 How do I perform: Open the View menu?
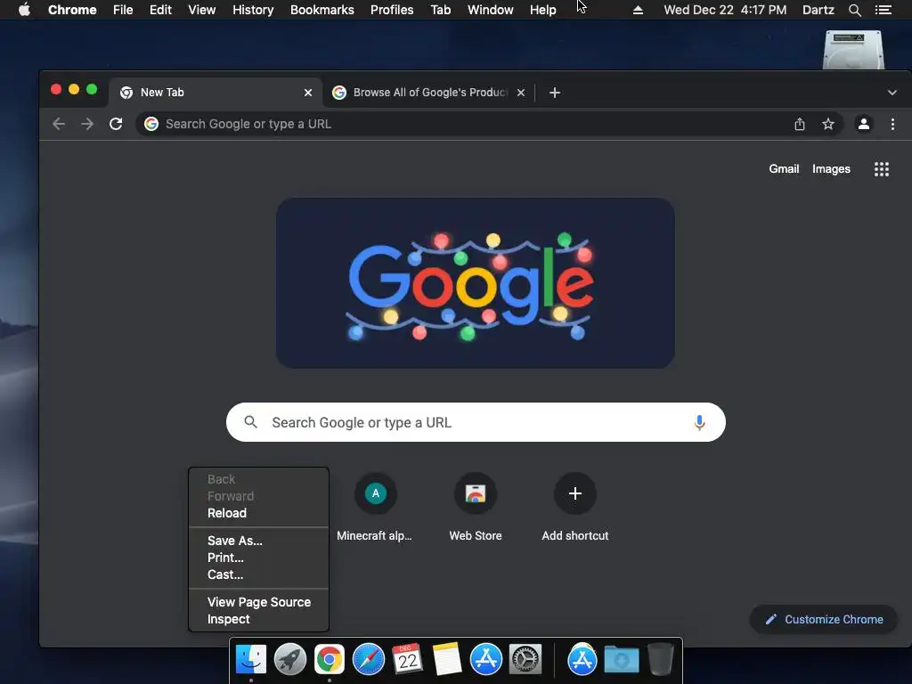click(x=202, y=10)
